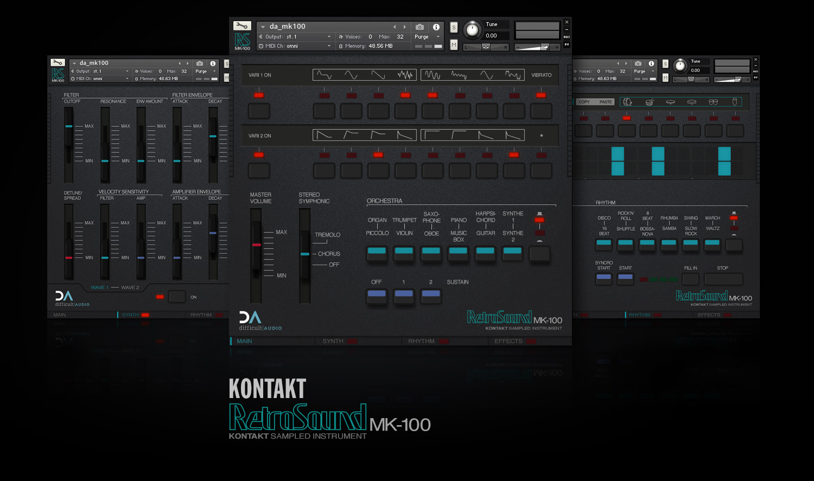Screen dimensions: 814x481
Task: Set Sustain to OFF
Action: [x=377, y=296]
